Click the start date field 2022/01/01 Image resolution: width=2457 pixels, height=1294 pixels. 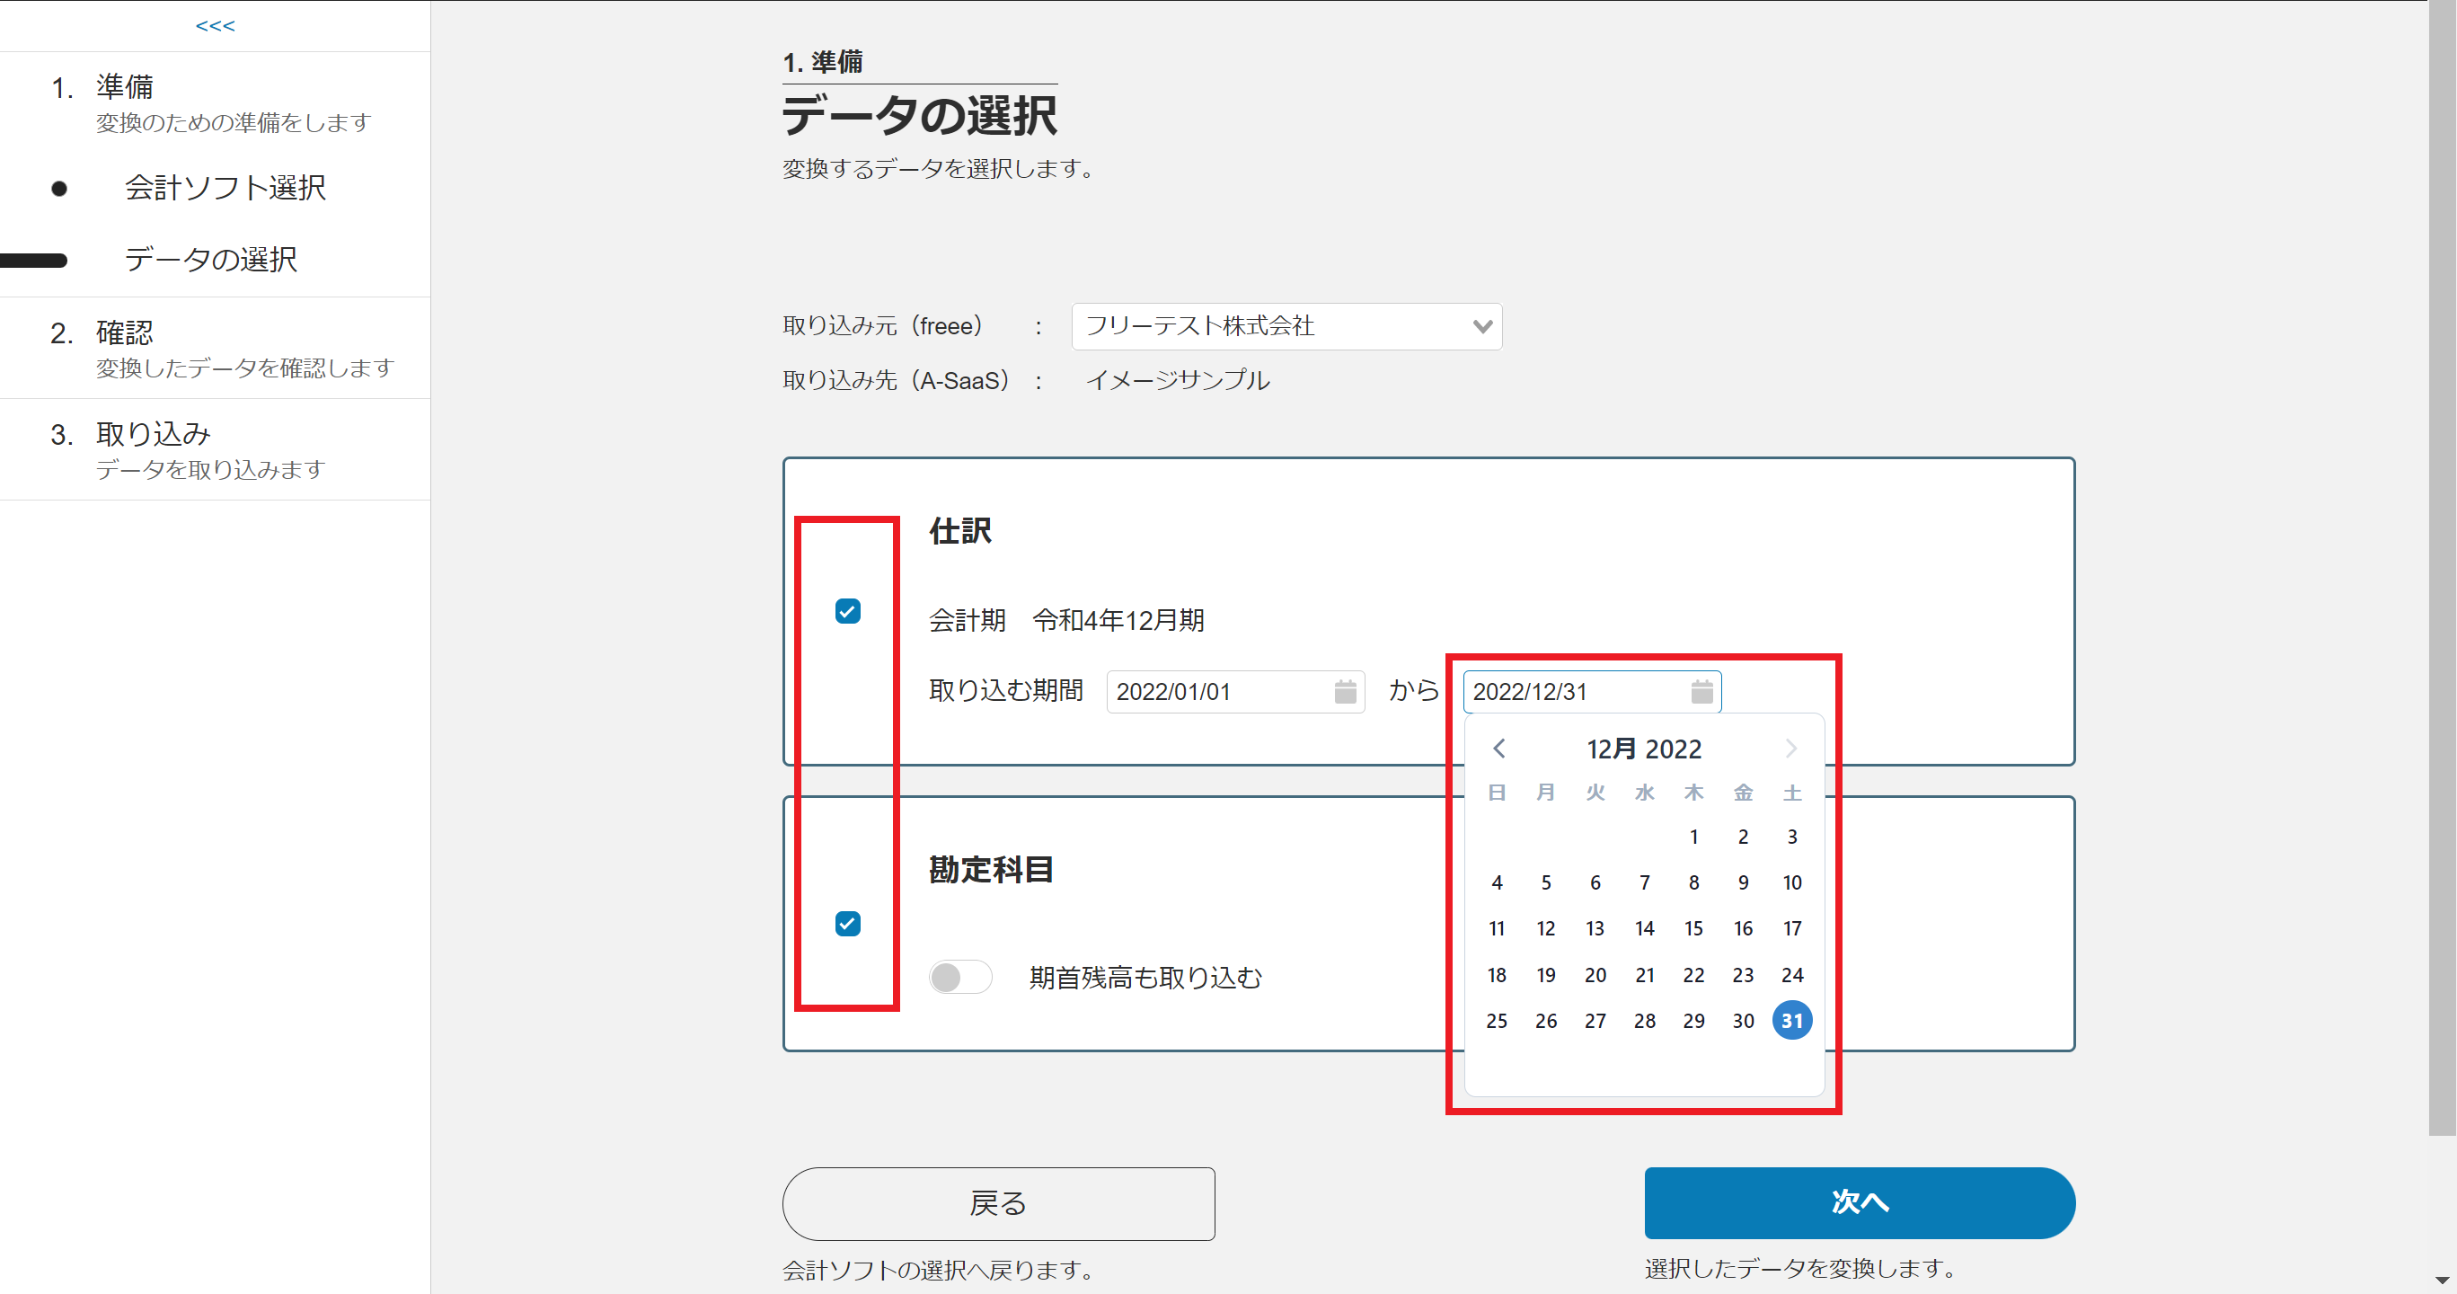tap(1235, 692)
